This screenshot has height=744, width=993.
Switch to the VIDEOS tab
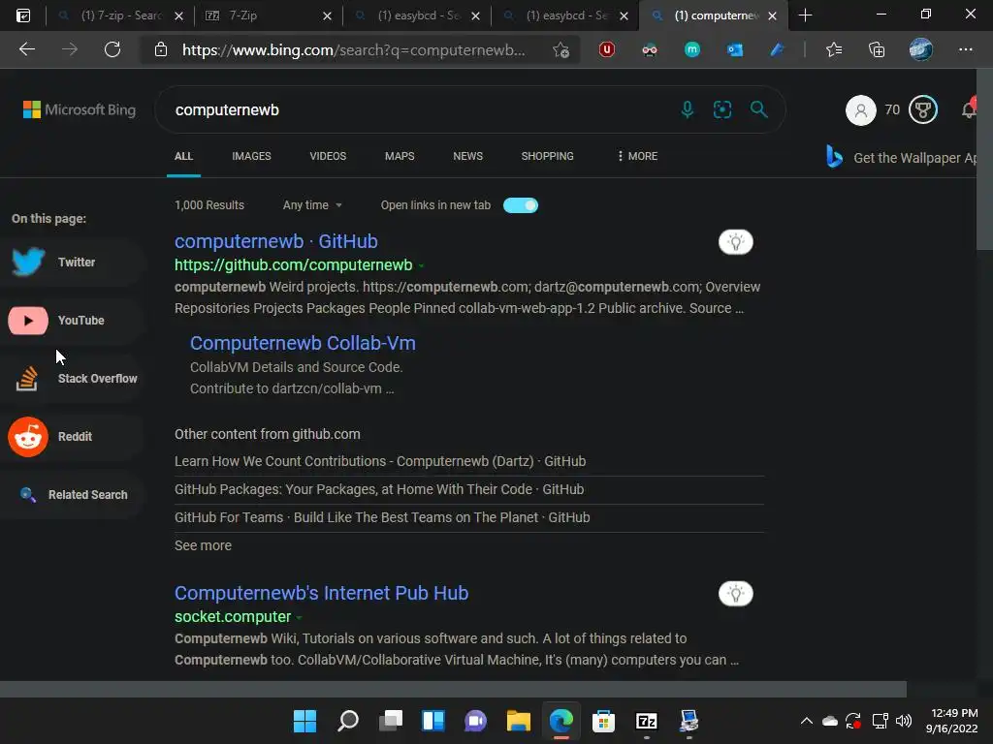point(328,156)
